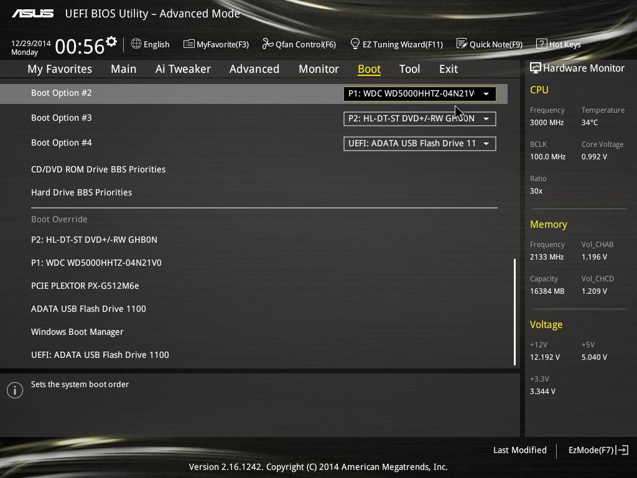Click the globe language icon

[136, 44]
